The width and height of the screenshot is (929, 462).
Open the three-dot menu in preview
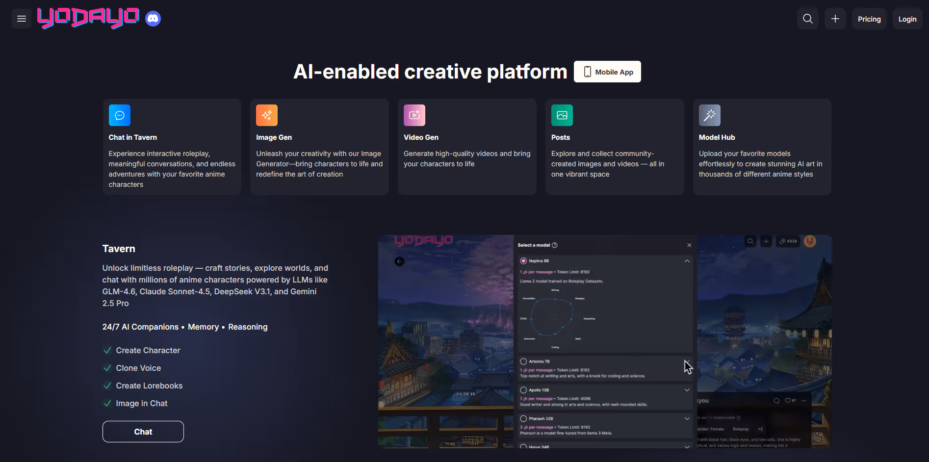click(x=803, y=400)
